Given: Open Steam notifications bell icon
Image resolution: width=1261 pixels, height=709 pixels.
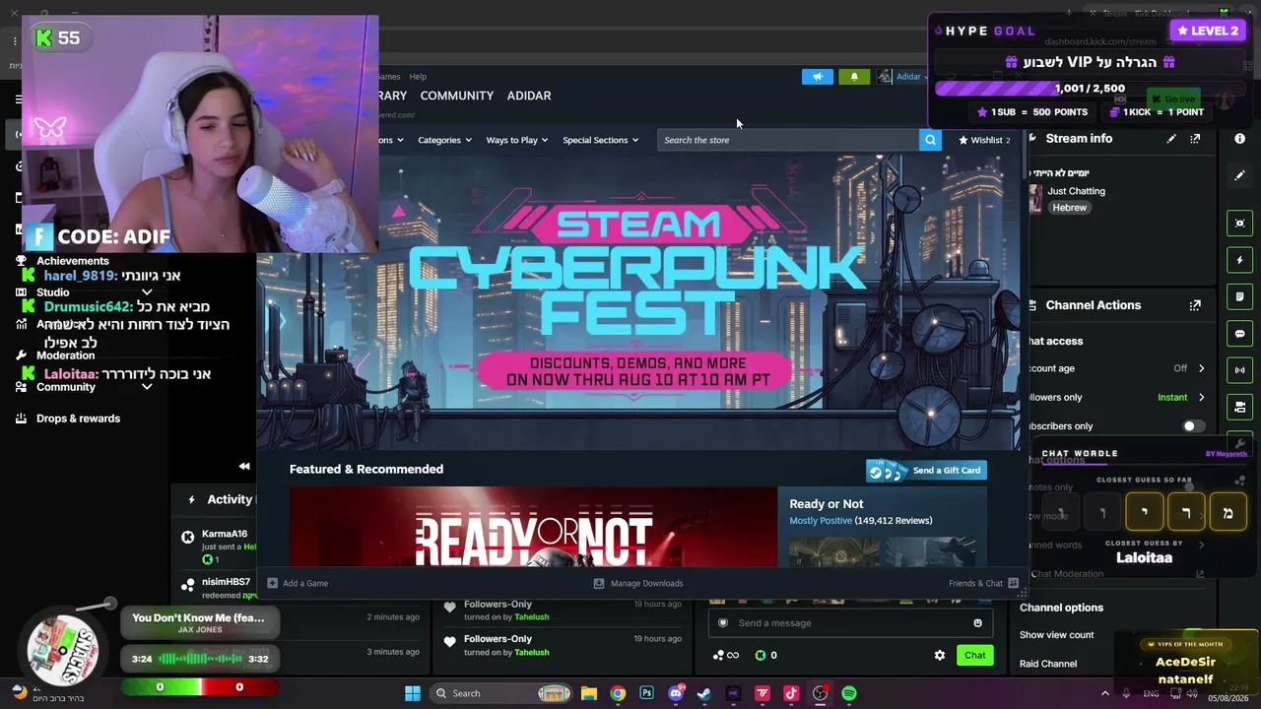Looking at the screenshot, I should point(854,77).
